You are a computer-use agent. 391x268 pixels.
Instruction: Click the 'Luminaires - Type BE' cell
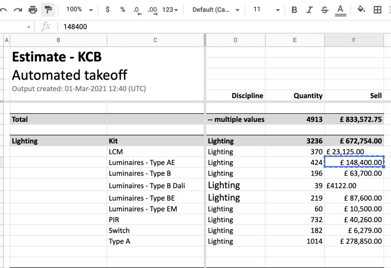point(155,198)
